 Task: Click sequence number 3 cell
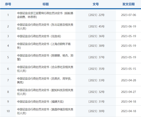(8, 36)
